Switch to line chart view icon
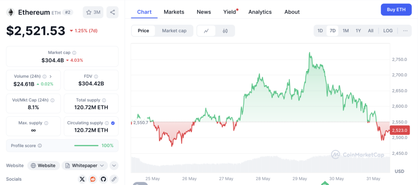 [207, 31]
